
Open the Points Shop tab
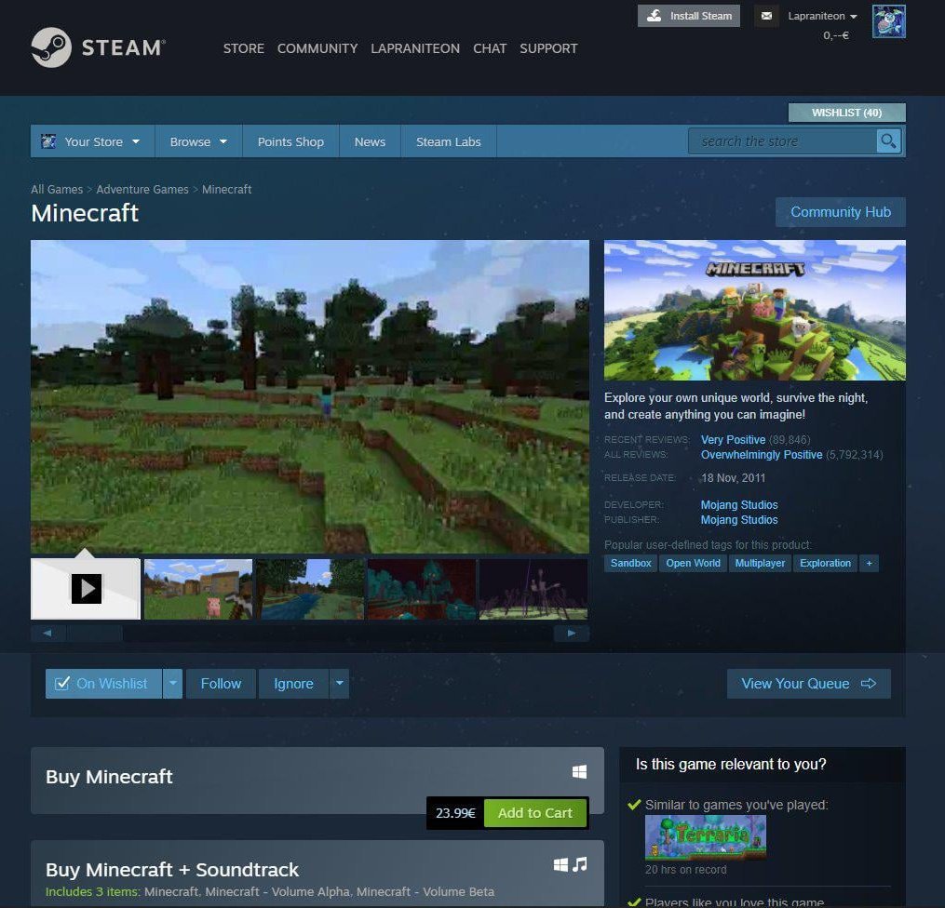click(290, 141)
